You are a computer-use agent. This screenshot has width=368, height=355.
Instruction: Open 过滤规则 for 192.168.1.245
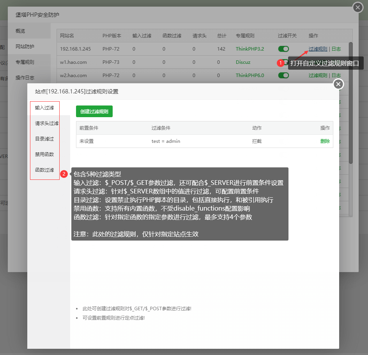coord(318,49)
